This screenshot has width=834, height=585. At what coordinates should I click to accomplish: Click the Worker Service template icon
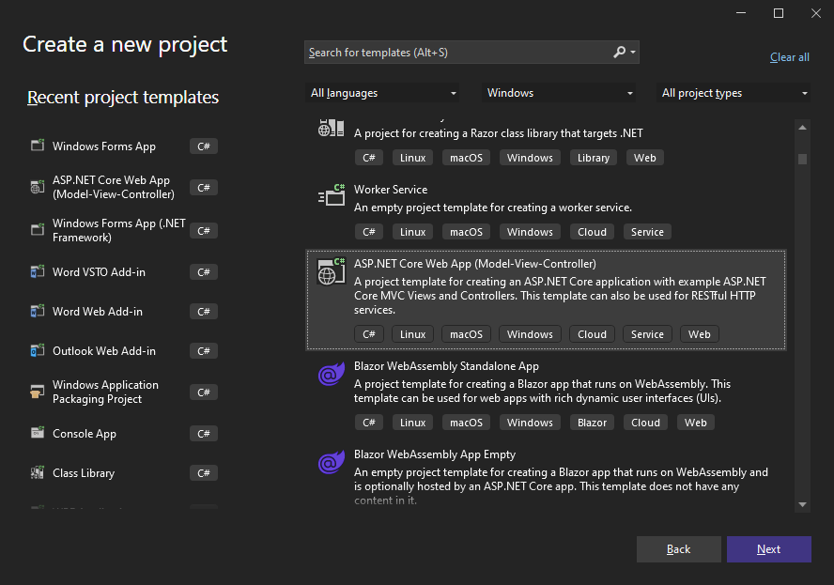331,194
